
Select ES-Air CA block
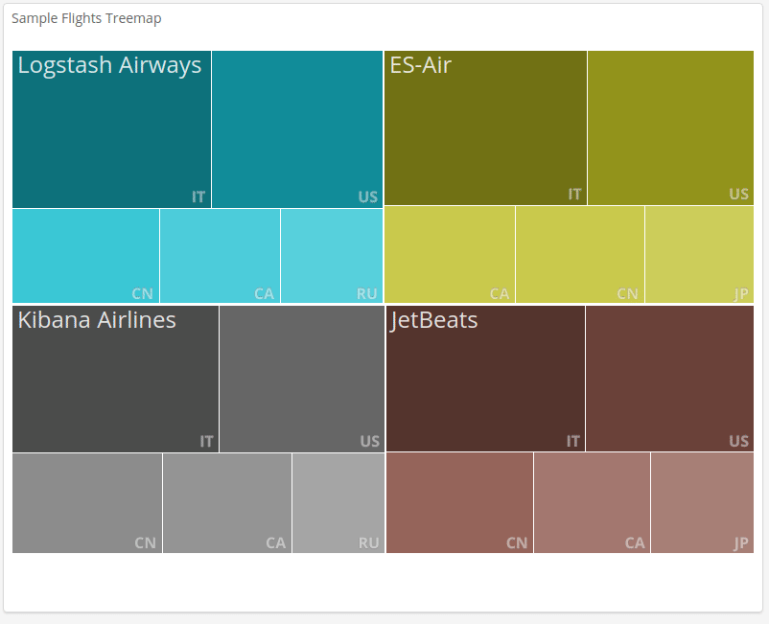tap(449, 254)
